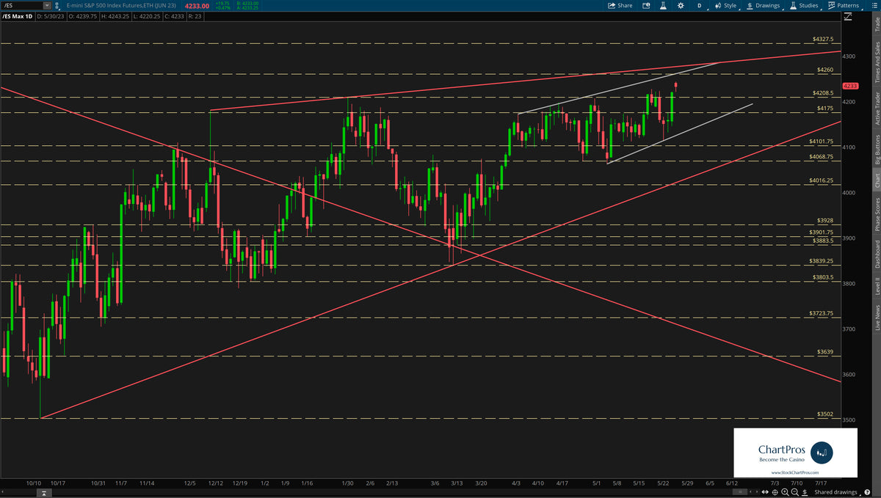Open the Level II panel tab
The width and height of the screenshot is (881, 498).
(876, 286)
